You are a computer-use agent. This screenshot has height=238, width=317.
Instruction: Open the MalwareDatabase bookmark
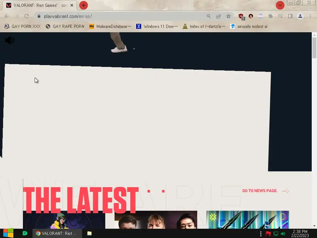[x=110, y=27]
